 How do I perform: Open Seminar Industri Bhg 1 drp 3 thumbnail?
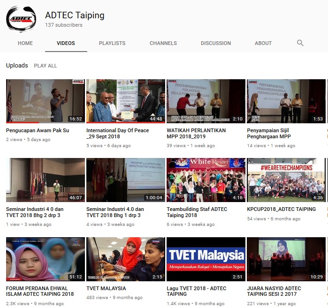(126, 180)
